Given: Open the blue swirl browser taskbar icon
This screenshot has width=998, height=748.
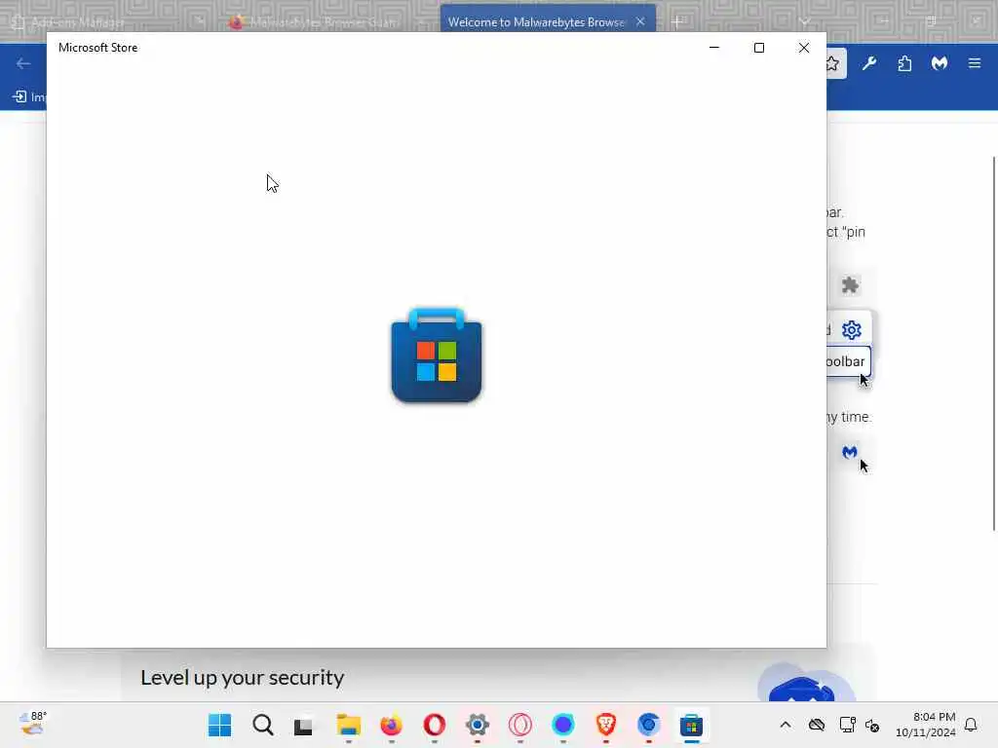Looking at the screenshot, I should click(x=648, y=725).
